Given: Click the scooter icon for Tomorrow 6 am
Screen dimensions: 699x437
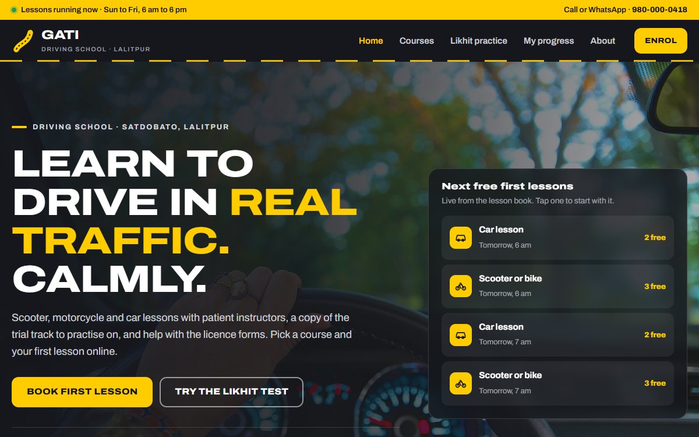Looking at the screenshot, I should 461,286.
